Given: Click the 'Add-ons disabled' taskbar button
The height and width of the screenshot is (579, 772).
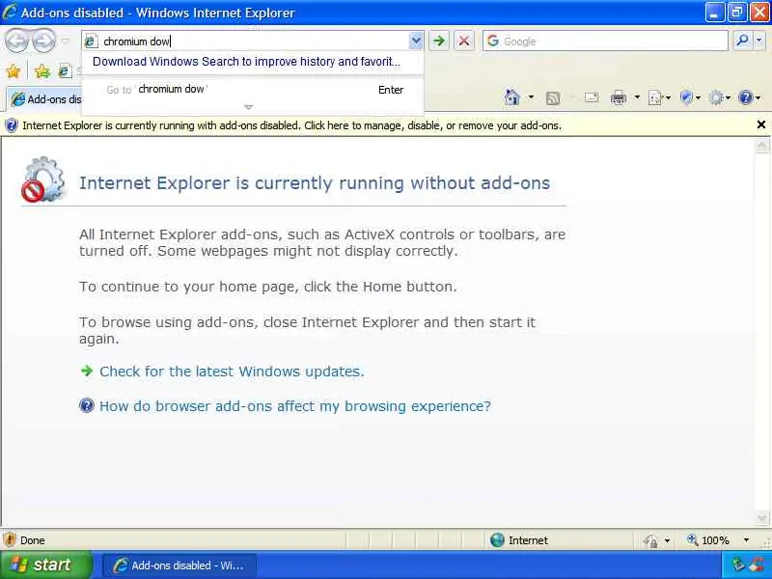Looking at the screenshot, I should [x=179, y=565].
